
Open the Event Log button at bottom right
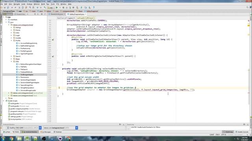point(228,132)
